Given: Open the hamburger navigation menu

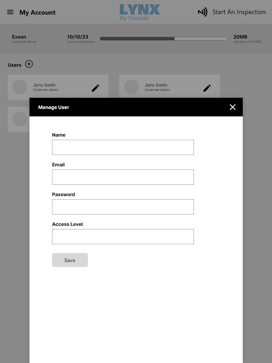Looking at the screenshot, I should (x=10, y=12).
